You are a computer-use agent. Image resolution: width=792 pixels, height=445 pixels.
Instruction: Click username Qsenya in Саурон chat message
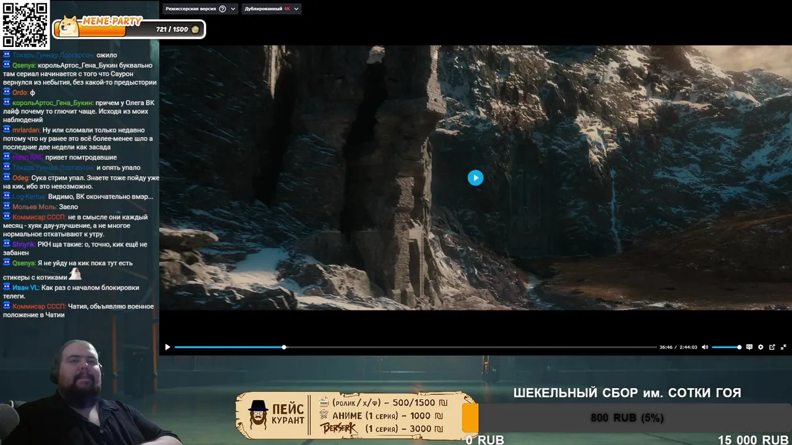click(x=24, y=65)
